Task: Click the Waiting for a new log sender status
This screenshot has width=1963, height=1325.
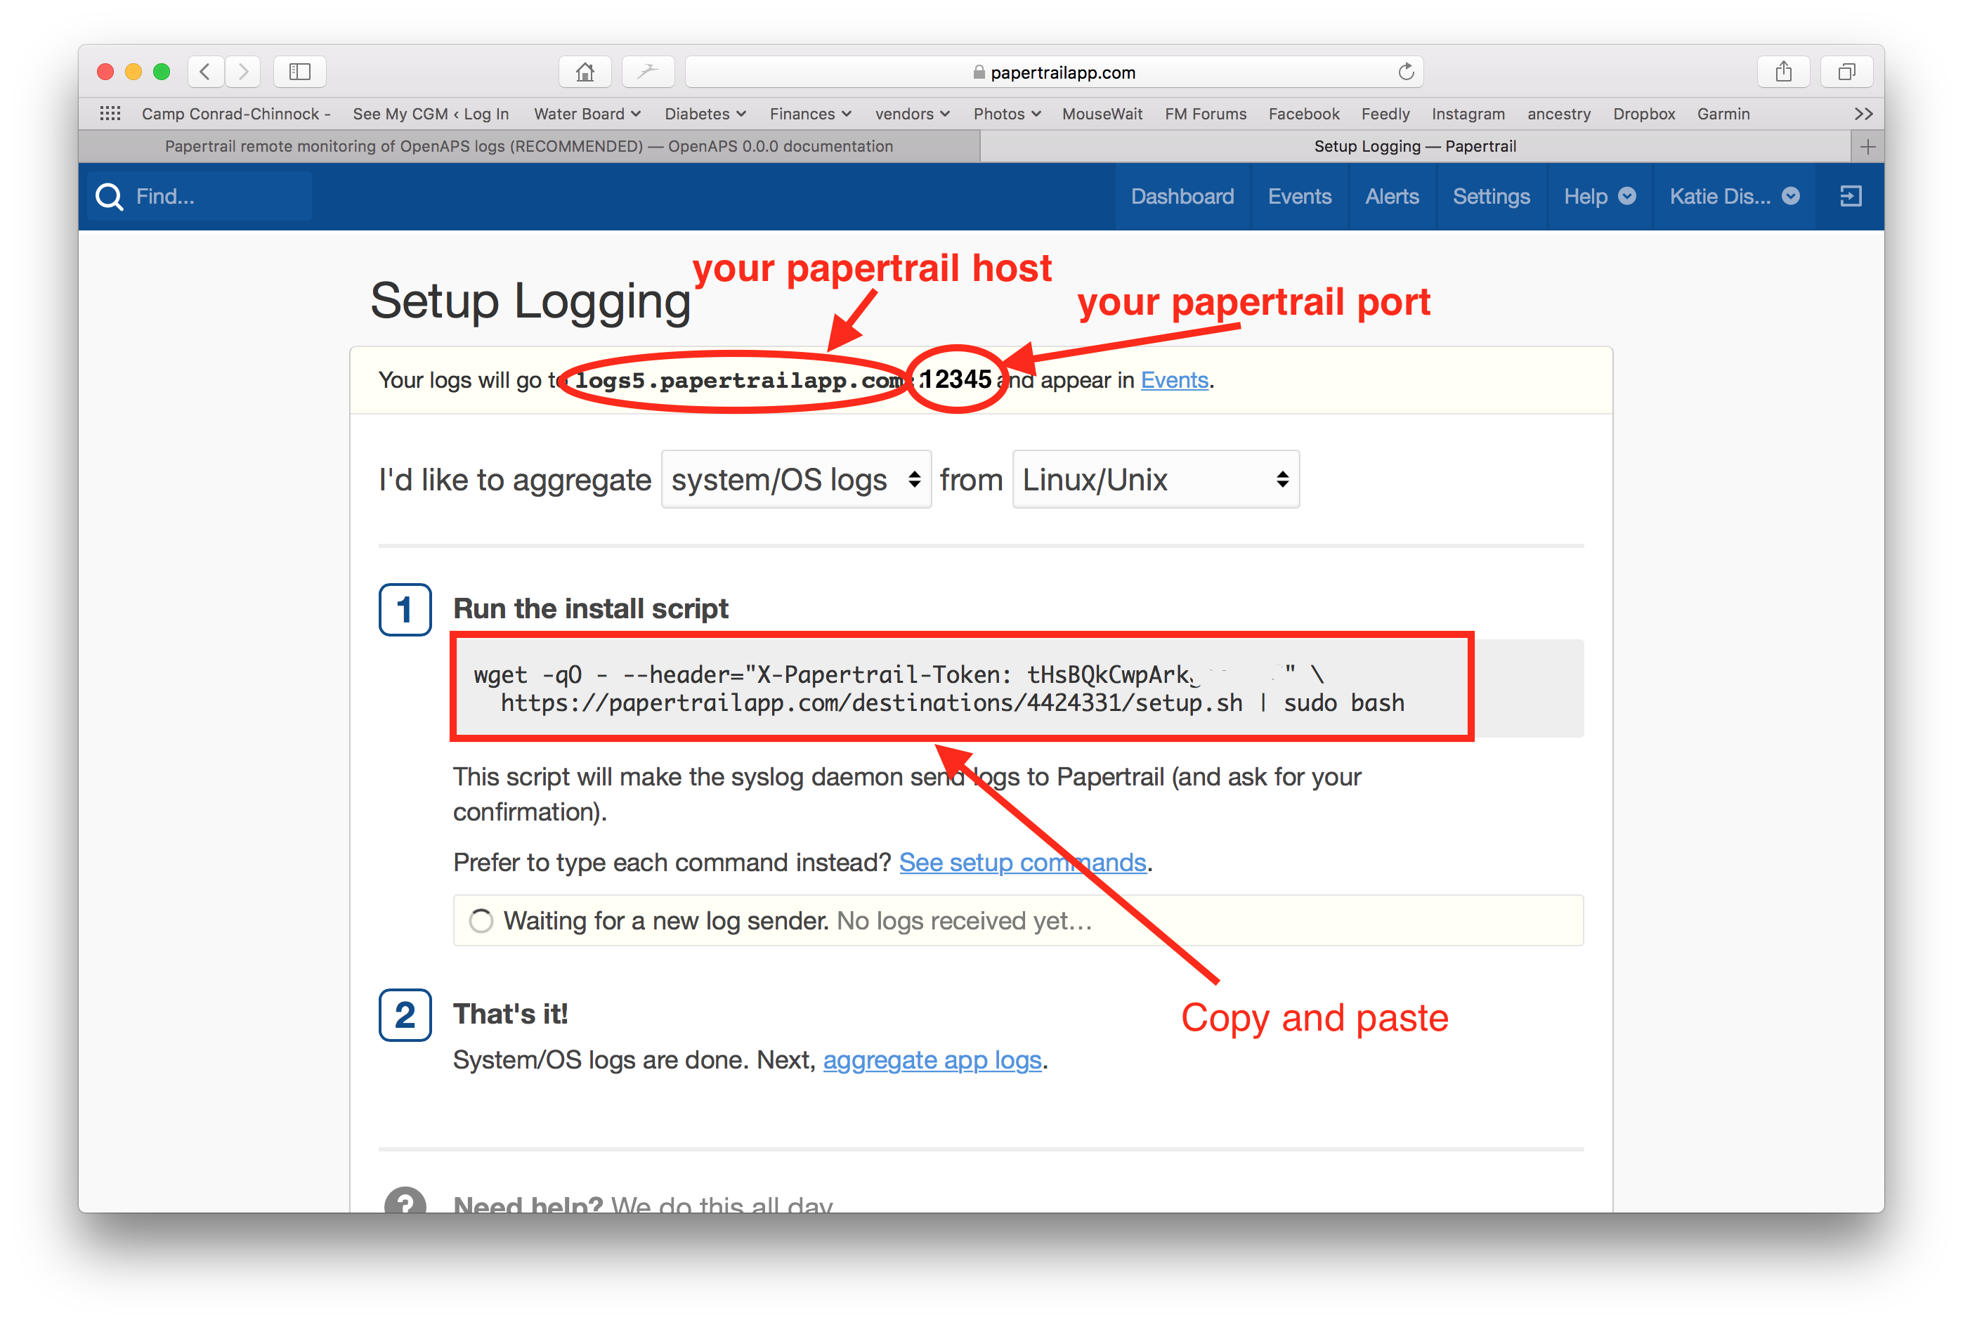Action: pyautogui.click(x=1018, y=920)
